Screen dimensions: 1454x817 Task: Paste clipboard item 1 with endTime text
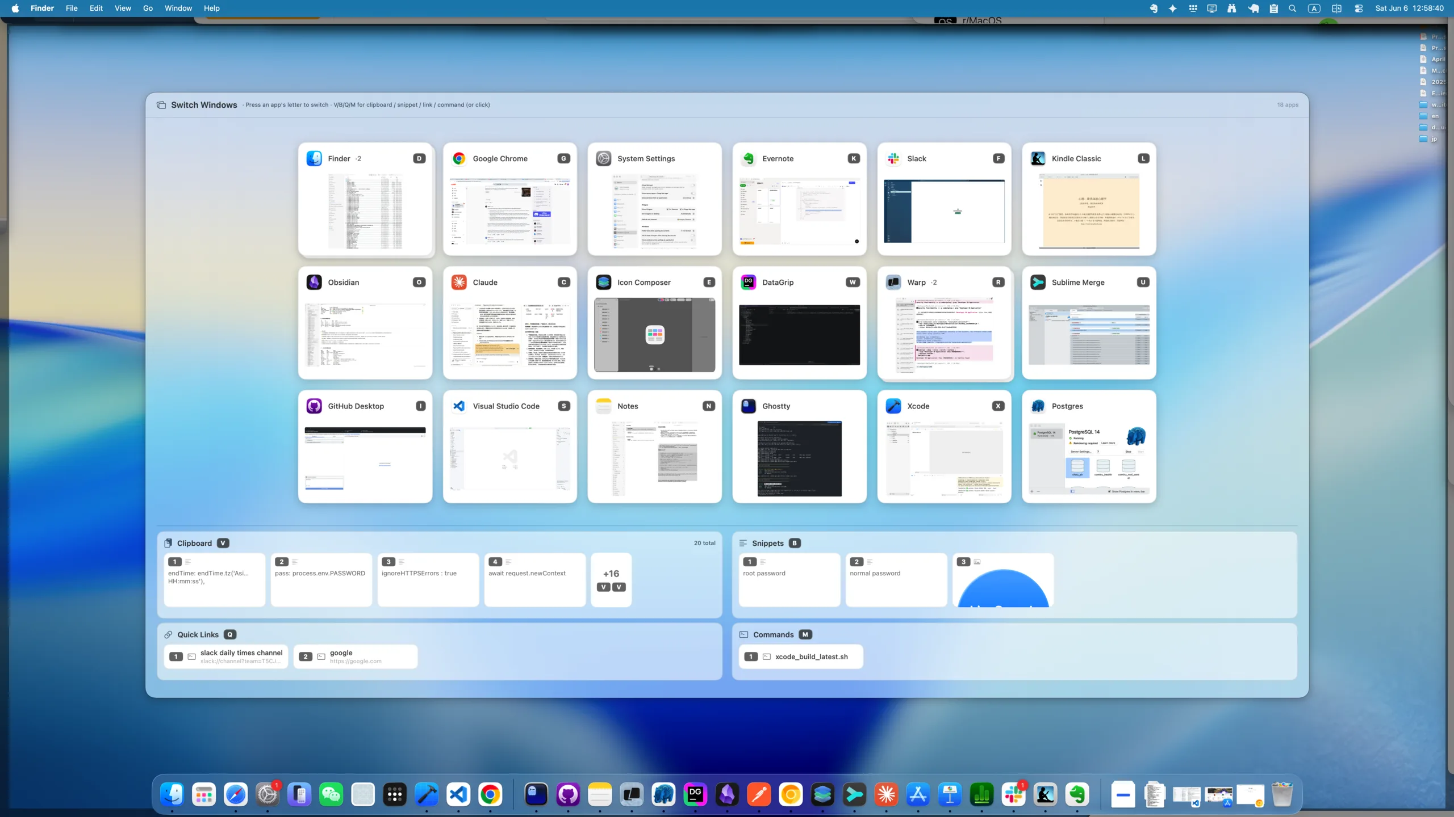pyautogui.click(x=214, y=580)
